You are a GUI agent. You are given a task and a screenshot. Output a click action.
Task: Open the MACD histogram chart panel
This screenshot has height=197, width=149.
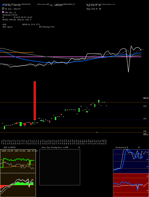(18, 185)
